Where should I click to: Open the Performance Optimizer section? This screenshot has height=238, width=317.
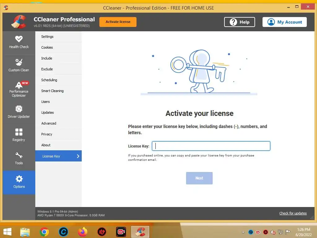(19, 89)
